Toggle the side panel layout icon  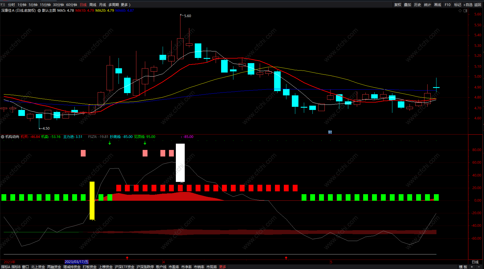click(x=465, y=11)
